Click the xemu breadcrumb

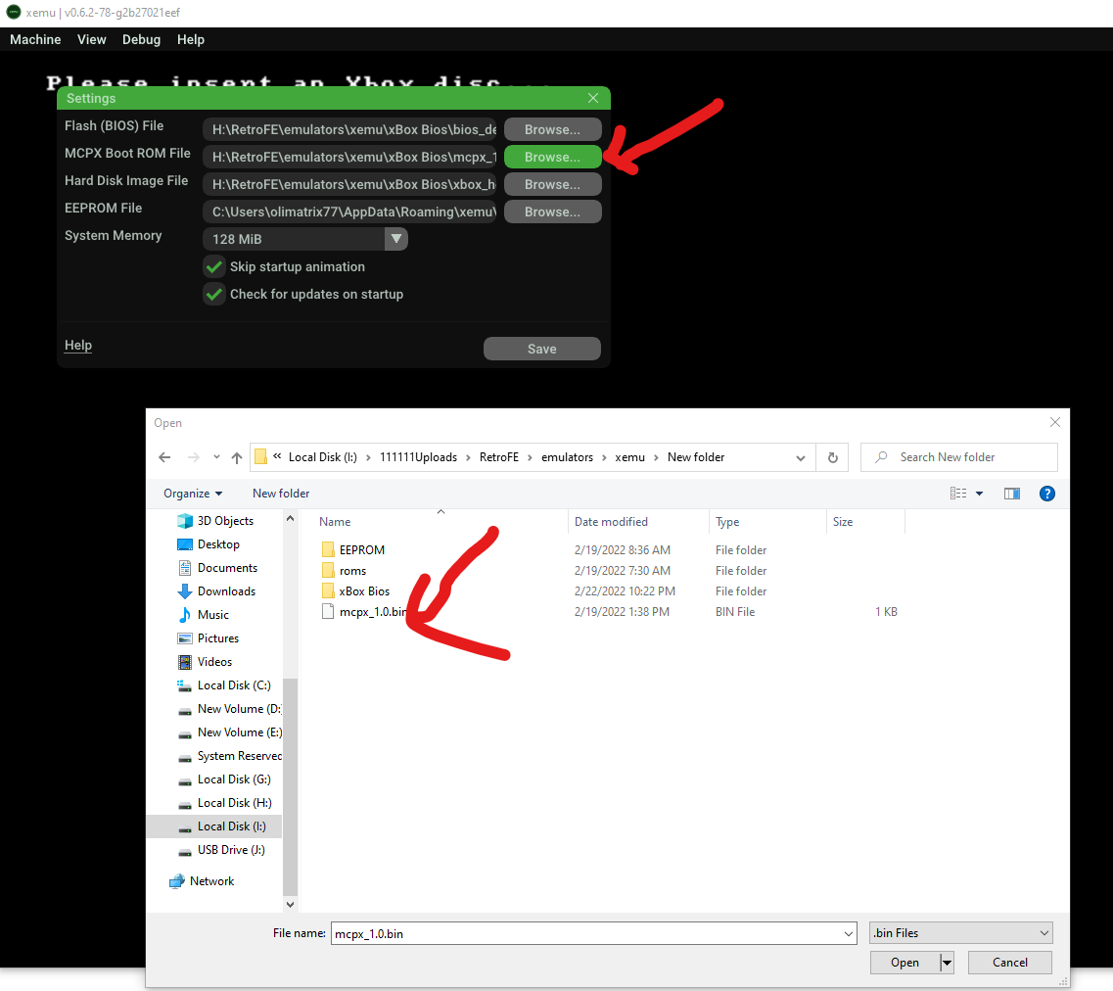pos(629,457)
